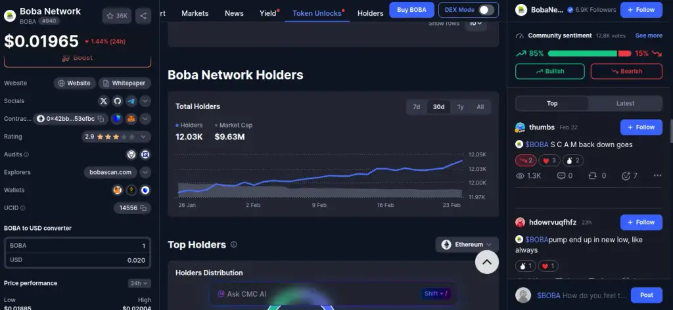
Task: Select the middle dark wallet icon in Wallets
Action: point(131,190)
